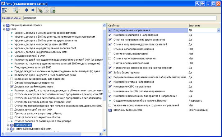Click the tree vertical scrollbar thumb
Viewport: 222px width, 137px height.
104,65
